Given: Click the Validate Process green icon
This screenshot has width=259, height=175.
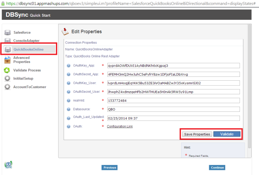Looking at the screenshot, I should point(7,70).
